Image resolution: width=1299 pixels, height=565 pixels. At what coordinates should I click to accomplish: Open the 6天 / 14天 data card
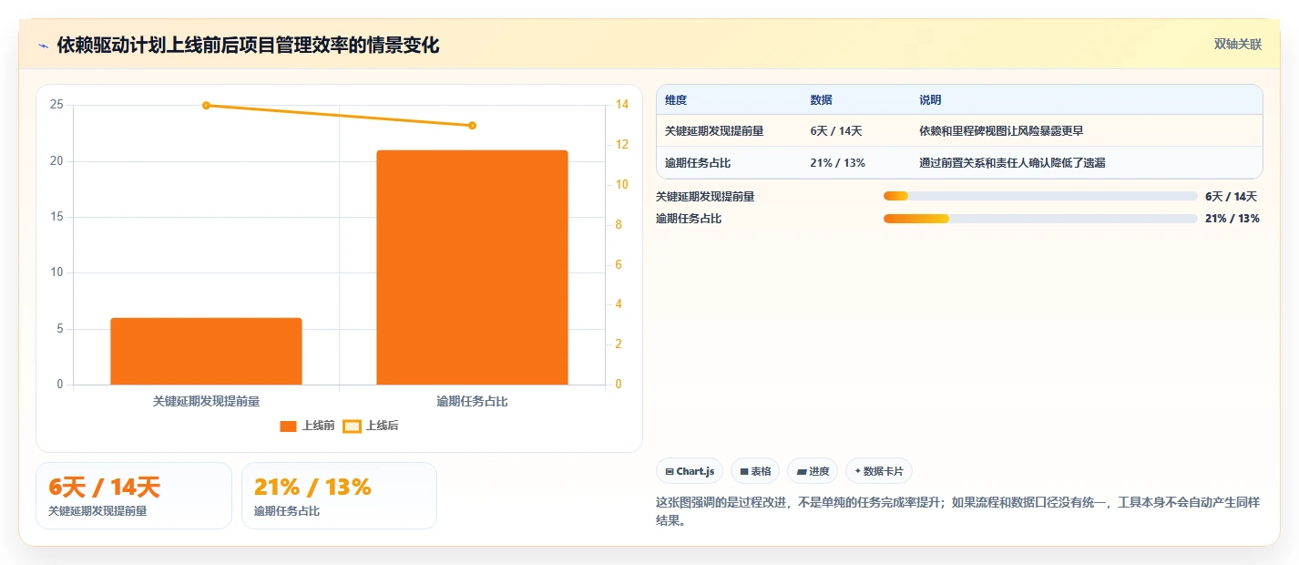[134, 496]
